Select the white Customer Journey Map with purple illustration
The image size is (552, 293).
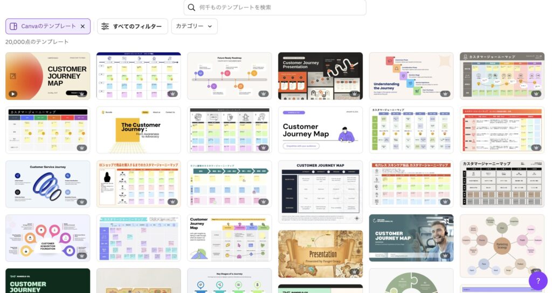click(320, 130)
